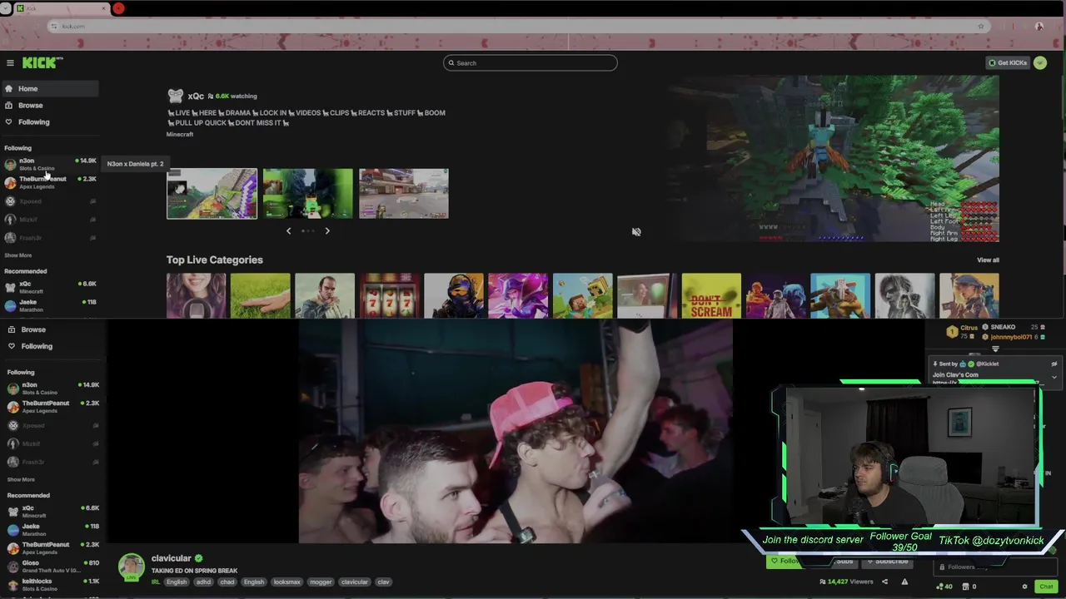The image size is (1066, 599).
Task: Open Browse in the home page sidebar
Action: pos(50,105)
